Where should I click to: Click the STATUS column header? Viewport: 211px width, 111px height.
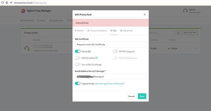pos(172,40)
